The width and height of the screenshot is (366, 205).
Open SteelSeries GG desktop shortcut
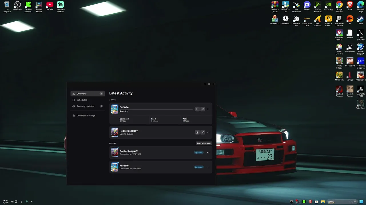296,21
